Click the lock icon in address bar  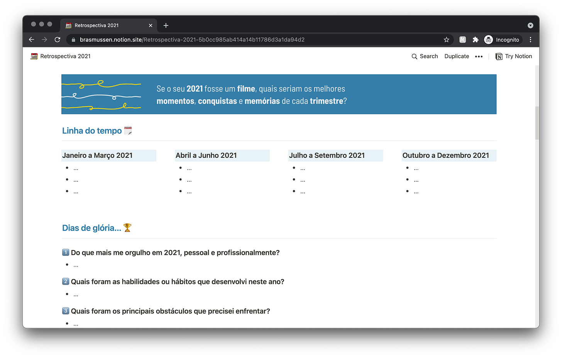click(x=73, y=40)
